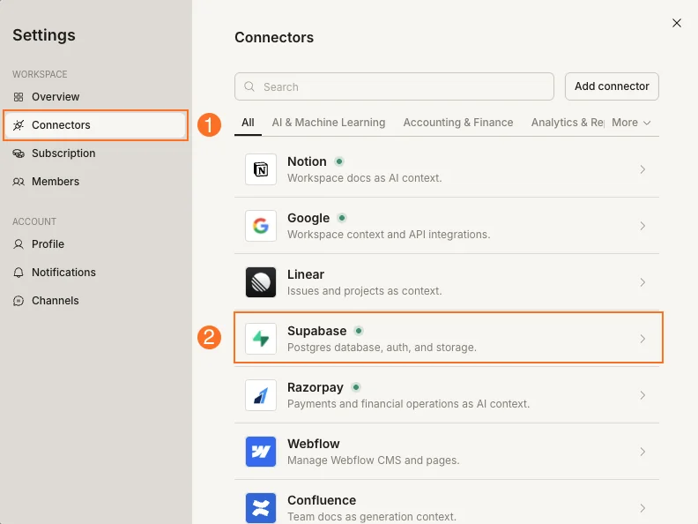Click the Linear logo icon

[261, 282]
